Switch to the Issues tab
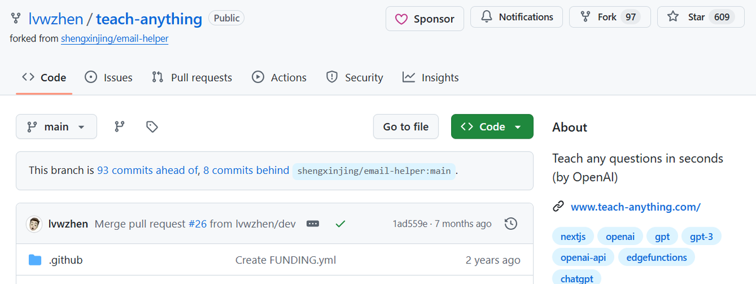The width and height of the screenshot is (756, 284). 109,77
